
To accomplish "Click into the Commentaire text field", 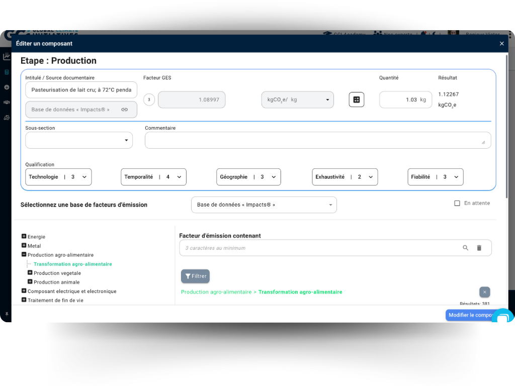I will click(317, 140).
